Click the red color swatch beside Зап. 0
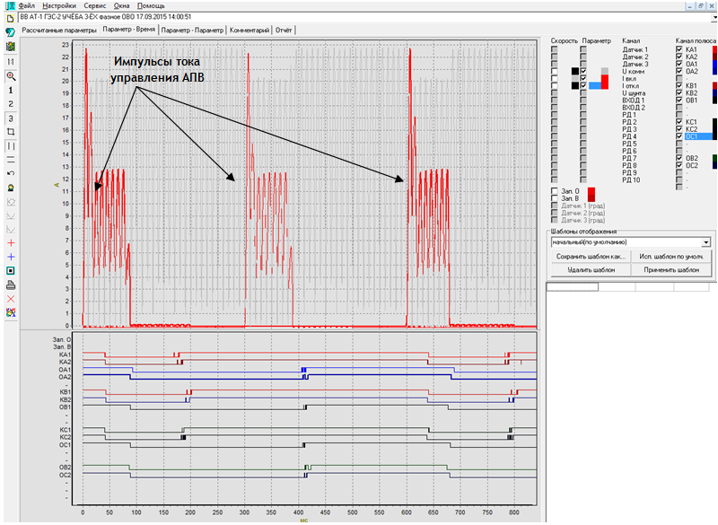The image size is (718, 525). [591, 190]
